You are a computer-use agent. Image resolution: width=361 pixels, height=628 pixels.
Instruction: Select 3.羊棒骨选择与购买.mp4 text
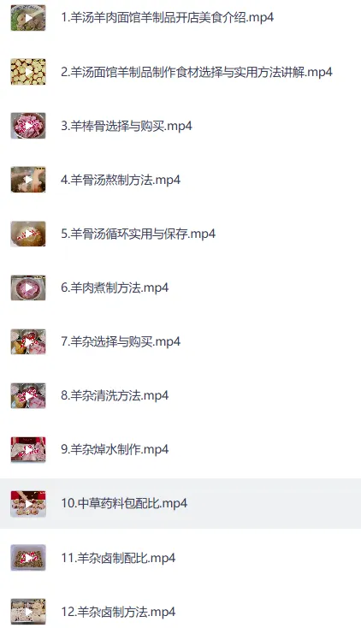pyautogui.click(x=127, y=126)
